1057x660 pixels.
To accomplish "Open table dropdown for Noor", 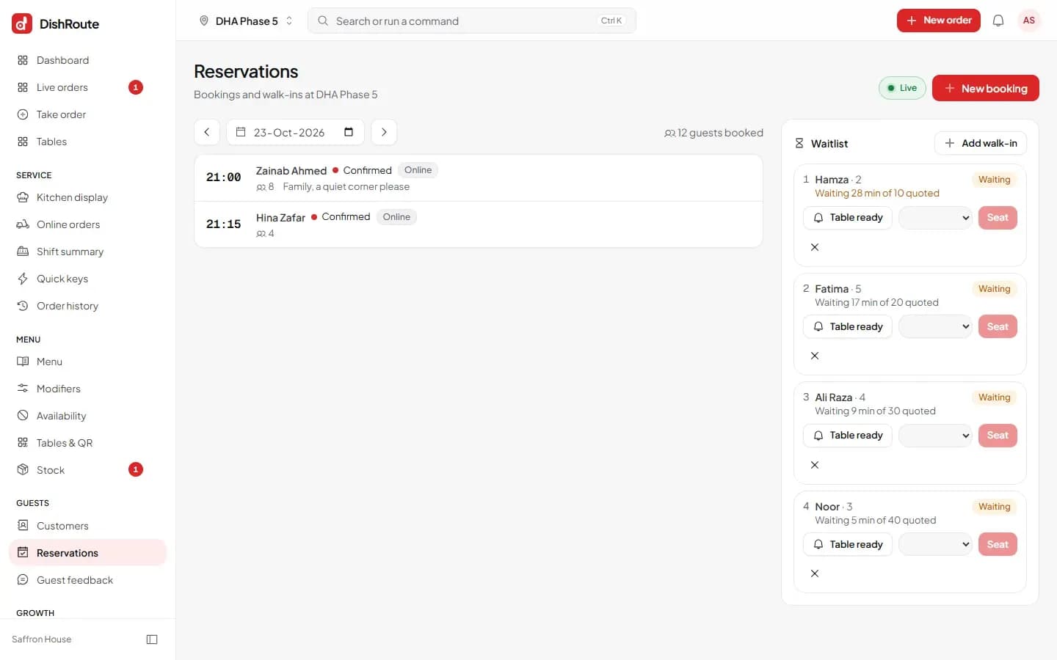I will pos(935,544).
